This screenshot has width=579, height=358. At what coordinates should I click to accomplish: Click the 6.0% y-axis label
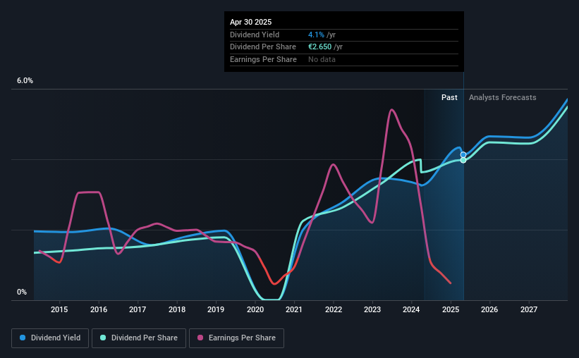click(x=25, y=81)
